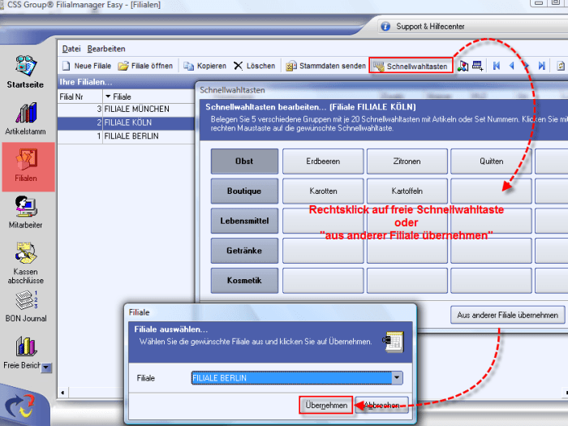
Task: Click the refresh icon at the toolbar's right end
Action: [x=561, y=66]
